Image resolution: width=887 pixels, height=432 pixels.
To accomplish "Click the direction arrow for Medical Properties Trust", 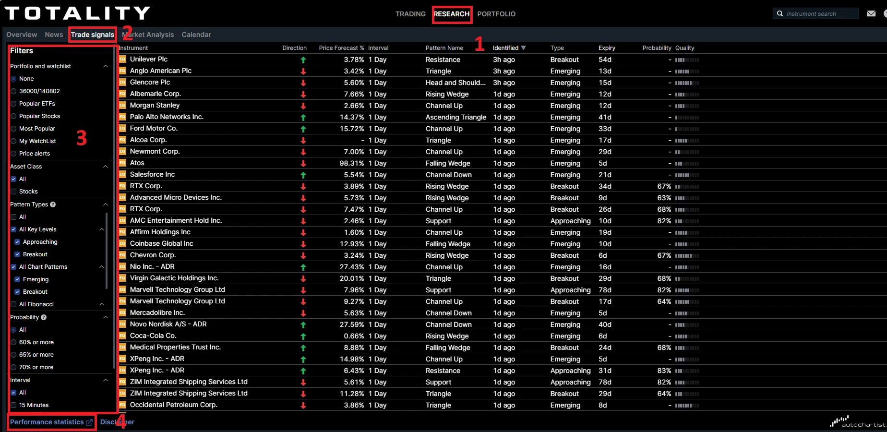I will click(x=303, y=348).
